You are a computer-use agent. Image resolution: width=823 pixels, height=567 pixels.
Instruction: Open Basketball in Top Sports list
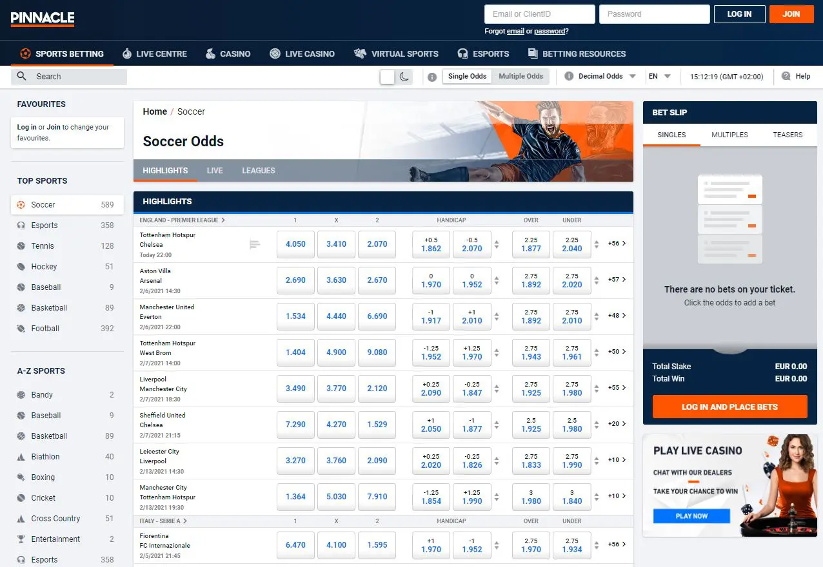(67, 308)
